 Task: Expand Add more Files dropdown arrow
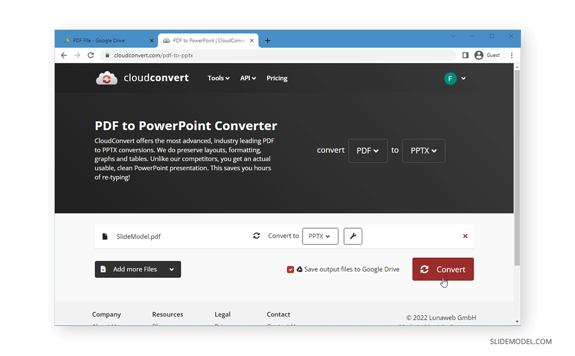click(172, 270)
